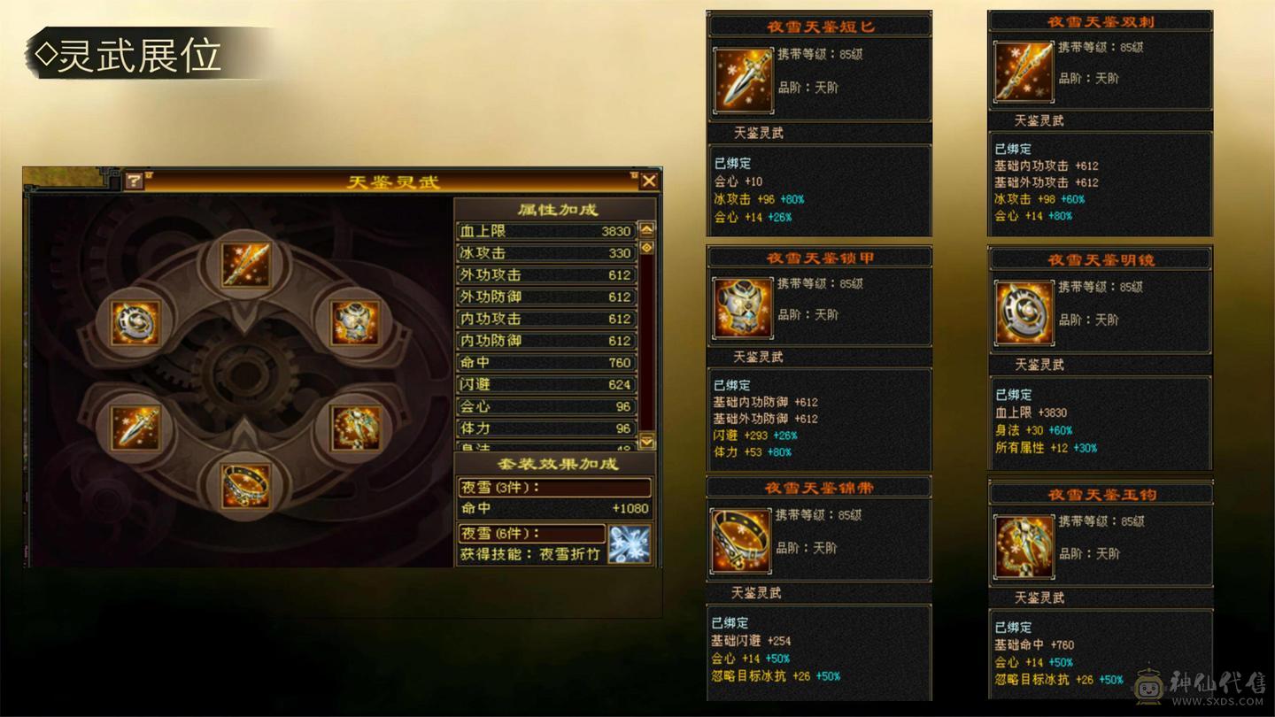Click the 夜雪天鉴玉钩 hook tooltip icon
Screen dimensions: 1275x717
1024,547
